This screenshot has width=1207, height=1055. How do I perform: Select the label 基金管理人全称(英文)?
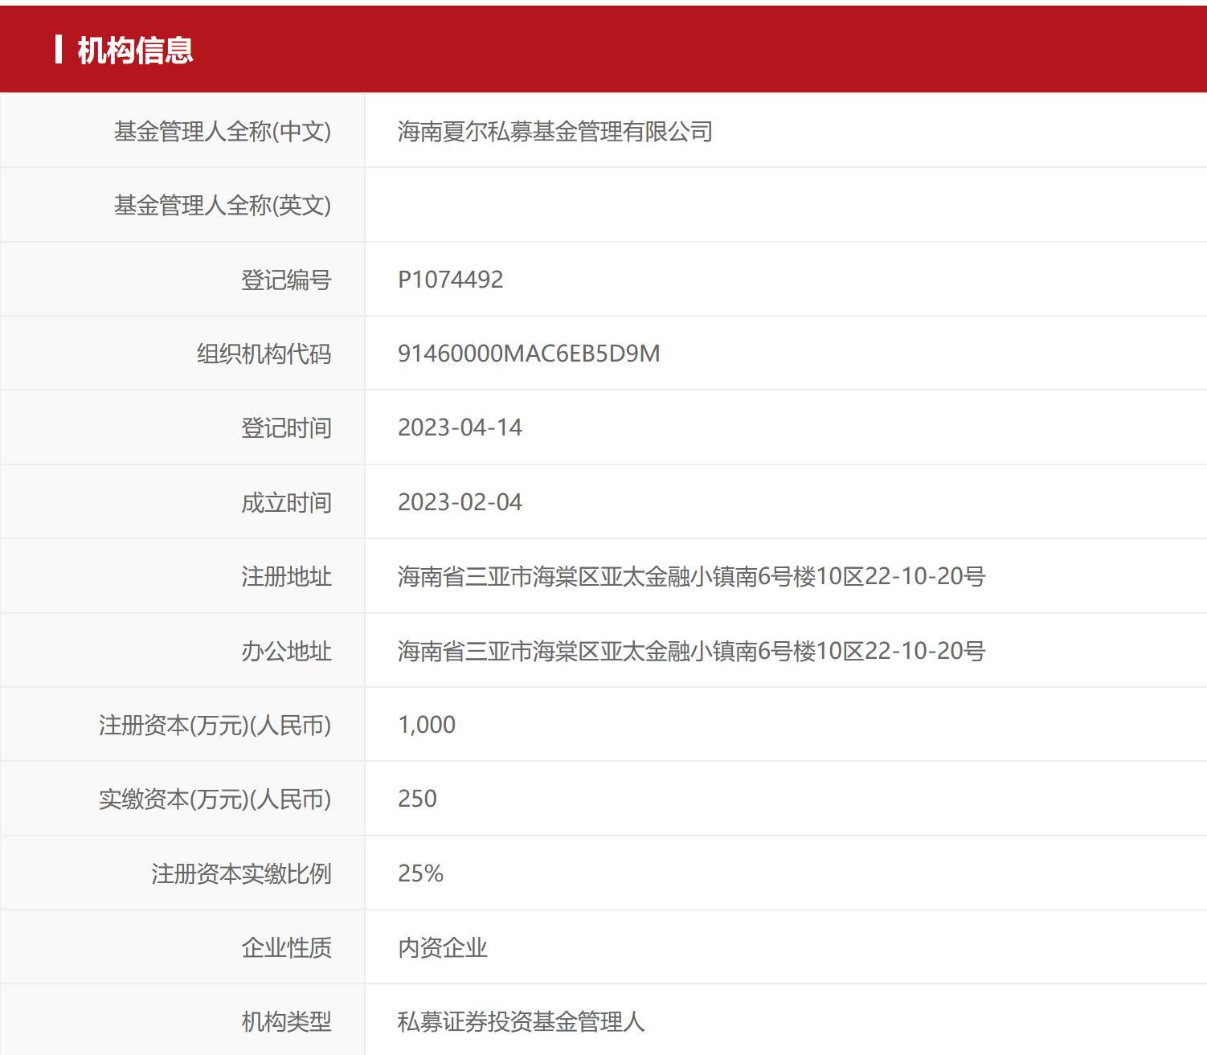223,206
